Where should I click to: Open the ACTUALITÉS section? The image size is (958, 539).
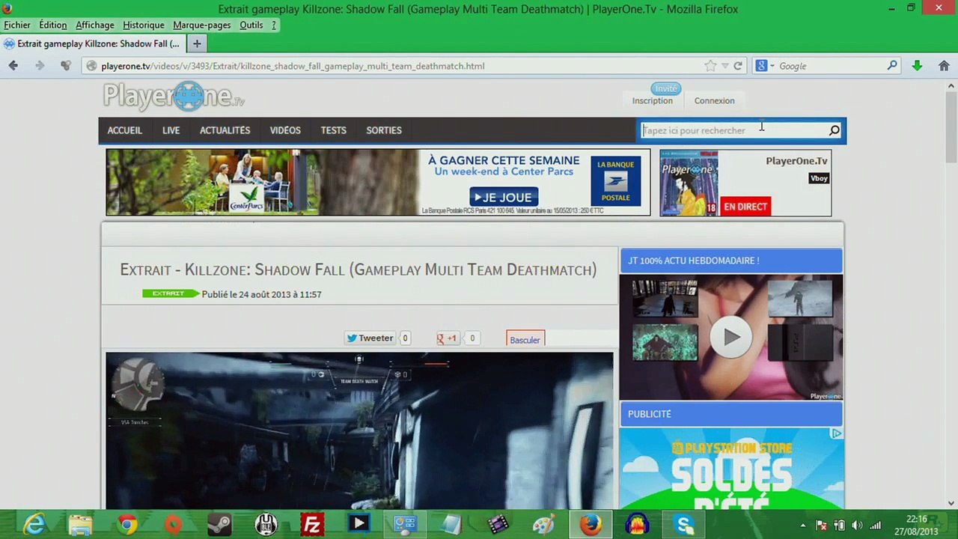pyautogui.click(x=225, y=130)
